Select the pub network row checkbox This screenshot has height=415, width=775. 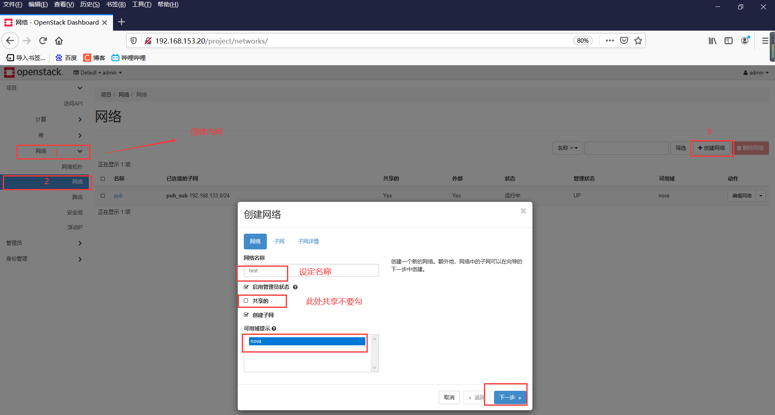pos(103,196)
